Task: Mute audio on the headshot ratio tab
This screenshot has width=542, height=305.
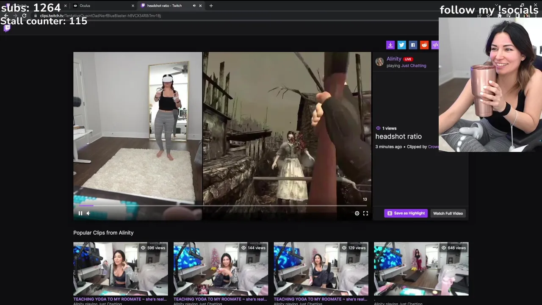Action: [x=194, y=6]
